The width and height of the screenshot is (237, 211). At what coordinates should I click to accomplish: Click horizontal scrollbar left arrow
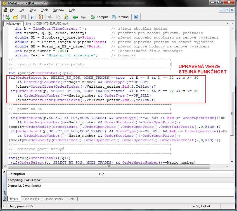[x=5, y=166]
